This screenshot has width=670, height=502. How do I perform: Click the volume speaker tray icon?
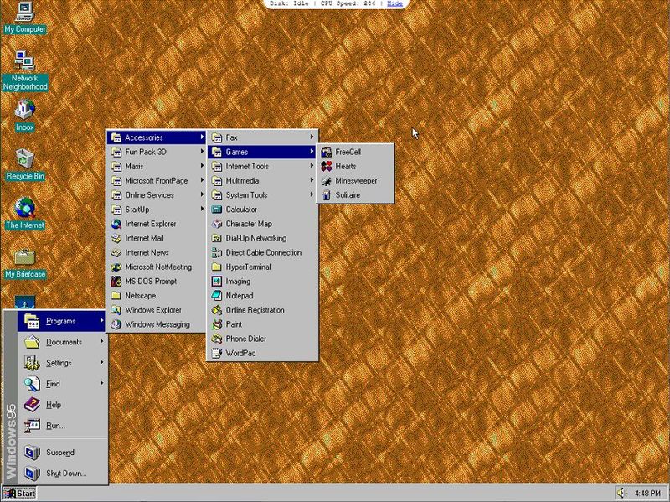pyautogui.click(x=621, y=493)
